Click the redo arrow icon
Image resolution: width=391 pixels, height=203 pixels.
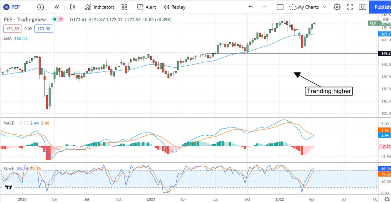point(264,7)
